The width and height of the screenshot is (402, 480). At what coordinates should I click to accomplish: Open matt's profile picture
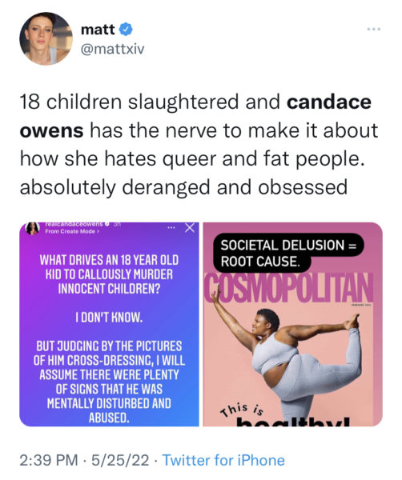click(x=46, y=38)
